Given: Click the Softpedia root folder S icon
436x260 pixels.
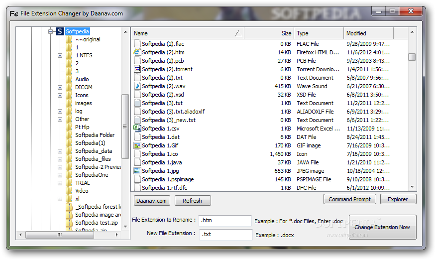Looking at the screenshot, I should (x=60, y=31).
